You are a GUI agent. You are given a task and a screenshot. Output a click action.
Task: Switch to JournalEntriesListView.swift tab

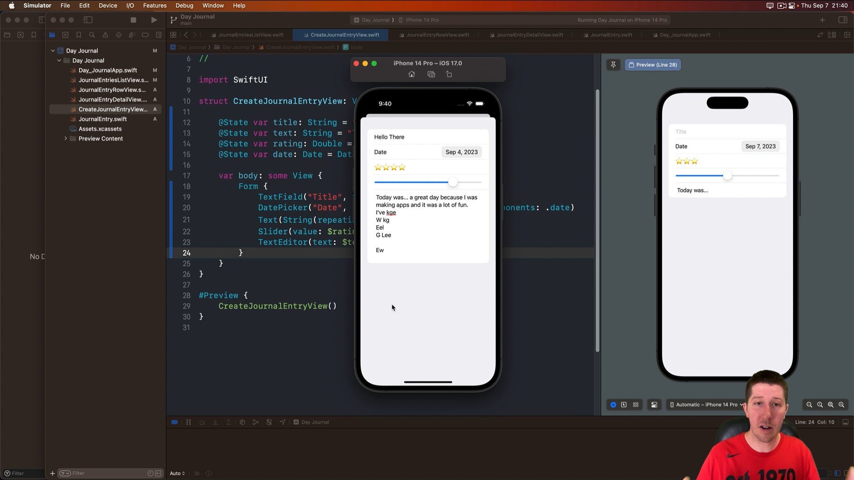click(247, 35)
